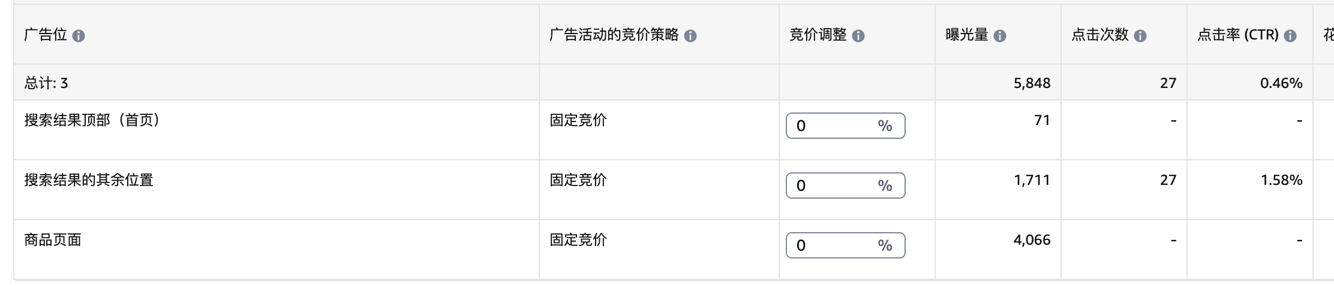The image size is (1334, 286).
Task: Show info for 点击次数 column
Action: pos(1140,36)
